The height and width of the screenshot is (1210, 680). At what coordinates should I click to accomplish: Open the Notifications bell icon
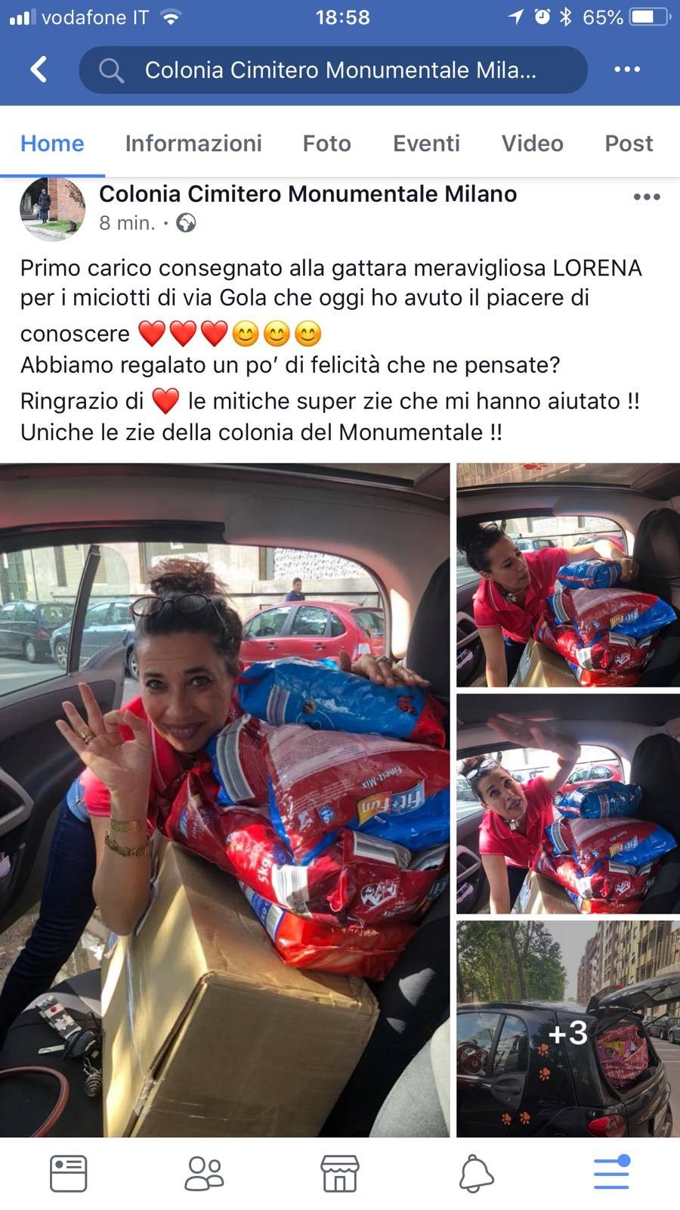tap(476, 1174)
